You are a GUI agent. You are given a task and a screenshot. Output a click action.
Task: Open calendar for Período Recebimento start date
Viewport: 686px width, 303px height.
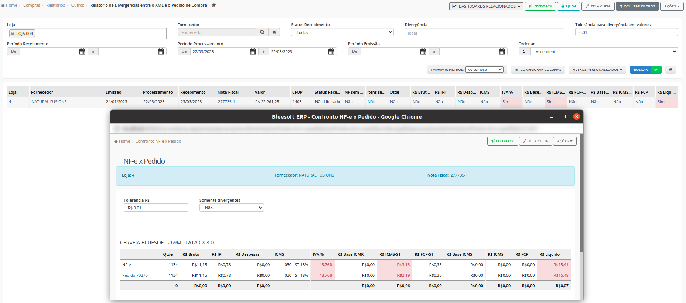tap(82, 52)
